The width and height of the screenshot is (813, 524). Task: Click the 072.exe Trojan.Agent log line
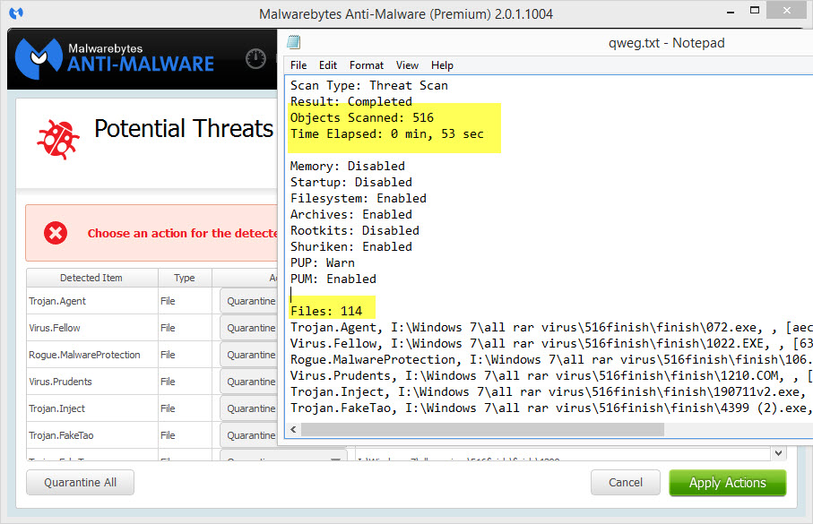551,327
